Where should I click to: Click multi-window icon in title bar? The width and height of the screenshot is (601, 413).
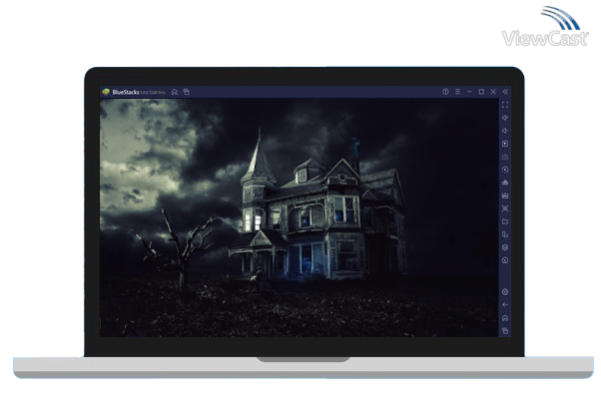[x=187, y=92]
